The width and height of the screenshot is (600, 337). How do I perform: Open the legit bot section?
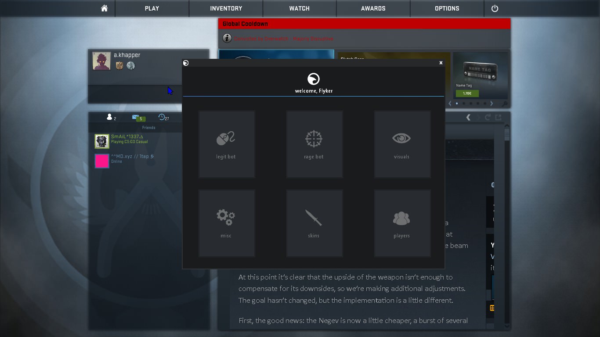pyautogui.click(x=227, y=144)
